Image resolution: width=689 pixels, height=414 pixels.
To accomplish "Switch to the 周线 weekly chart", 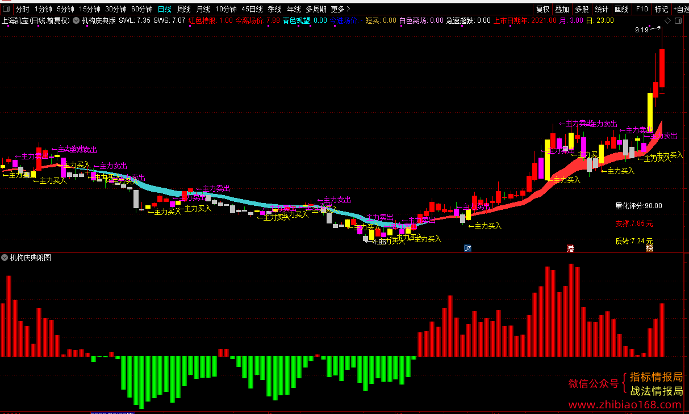I will click(184, 9).
